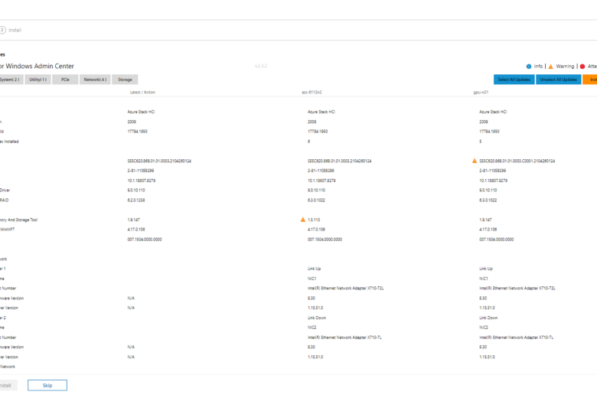Click the red Attention legend circle icon

coord(582,67)
